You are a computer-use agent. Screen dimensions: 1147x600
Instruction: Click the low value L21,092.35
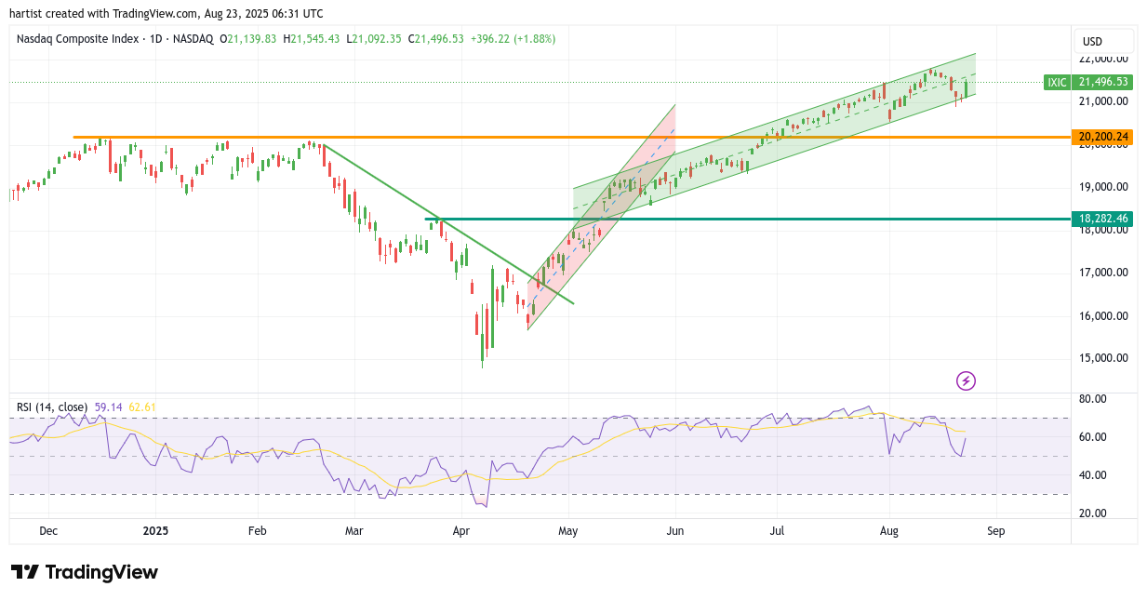[x=374, y=39]
